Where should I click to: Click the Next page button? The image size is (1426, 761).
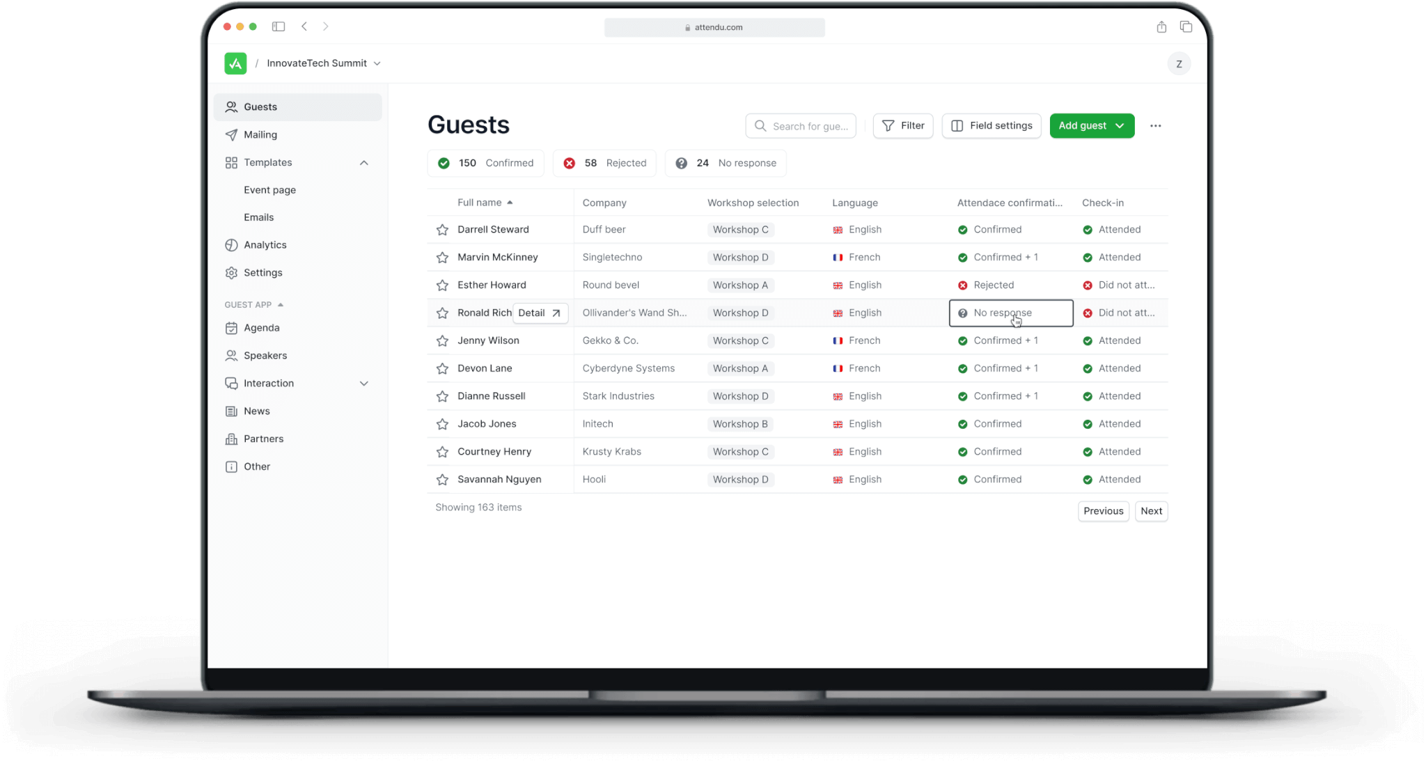(x=1152, y=511)
